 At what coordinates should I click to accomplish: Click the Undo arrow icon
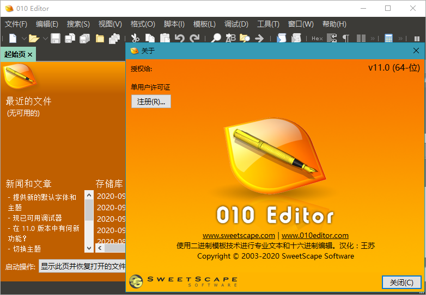click(x=179, y=38)
